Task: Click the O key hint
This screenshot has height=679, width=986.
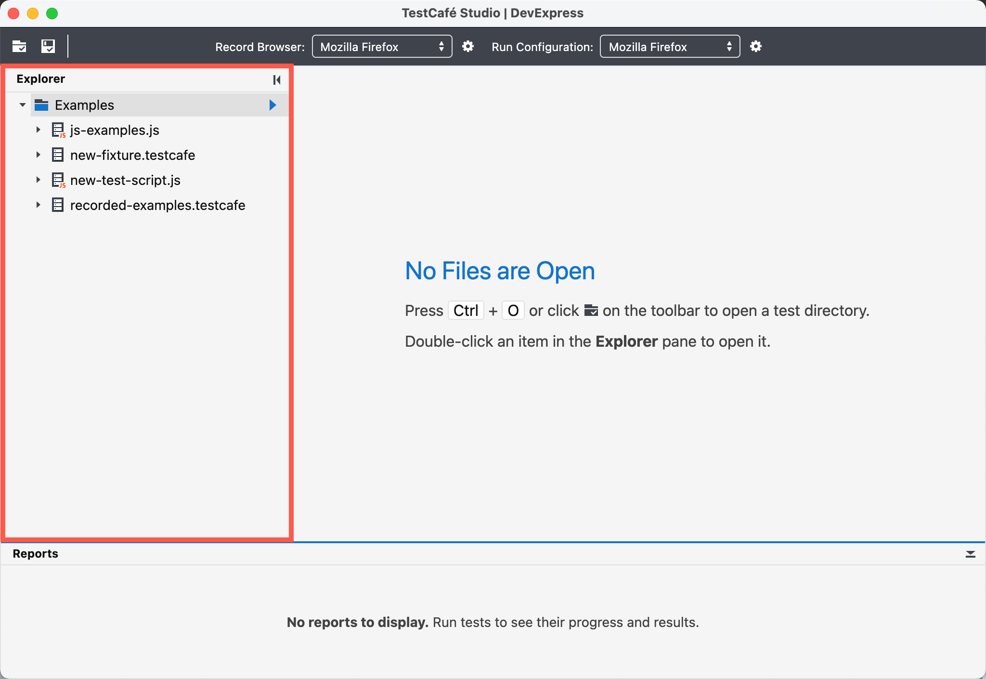Action: [x=513, y=311]
